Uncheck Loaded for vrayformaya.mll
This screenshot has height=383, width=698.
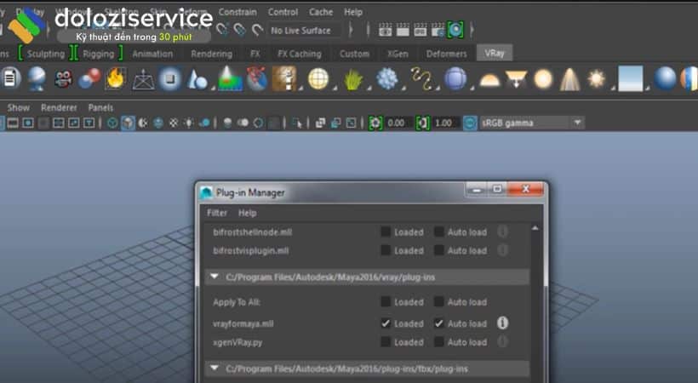(x=386, y=323)
